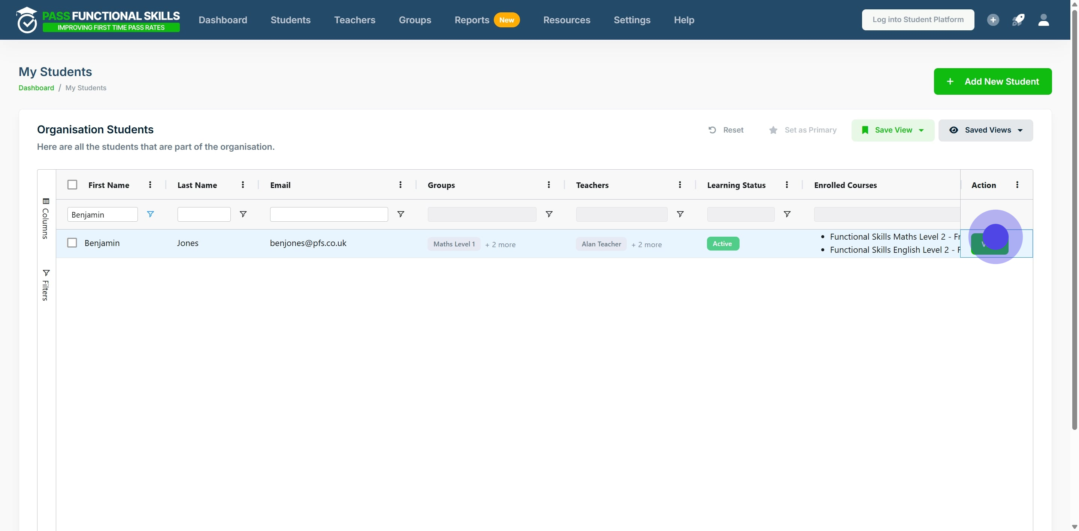Expand groups with '+ 2 more'
Viewport: 1079px width, 531px height.
[500, 245]
